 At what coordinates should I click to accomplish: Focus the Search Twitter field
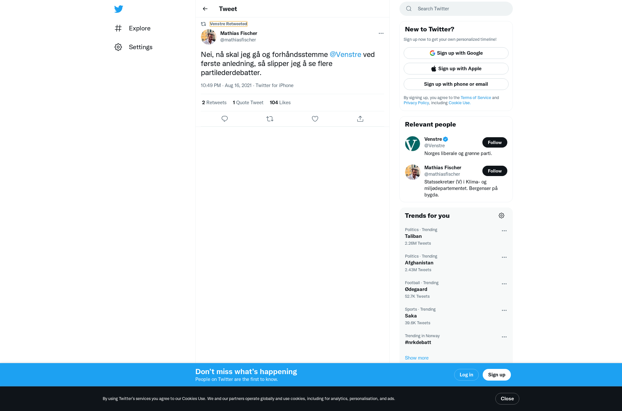[456, 9]
